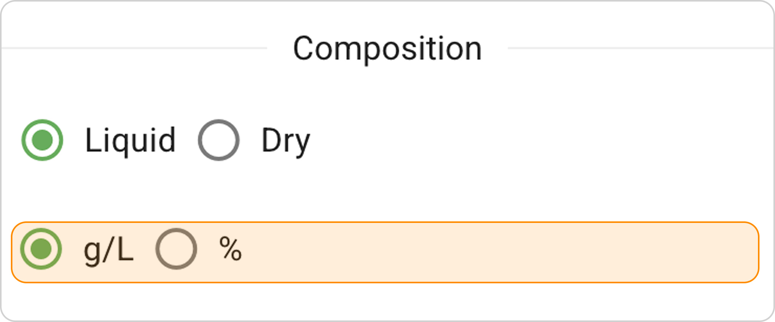Viewport: 775px width, 322px height.
Task: Click the green filled circle beside g/L
Action: pos(41,249)
